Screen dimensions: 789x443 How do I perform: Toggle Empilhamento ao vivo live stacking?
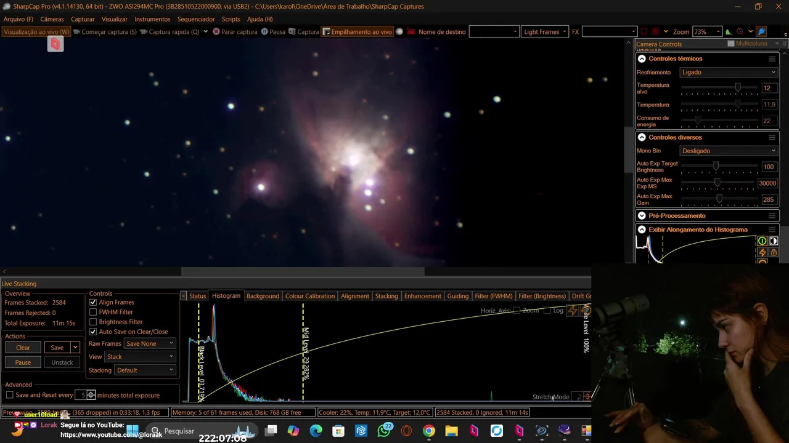click(357, 32)
